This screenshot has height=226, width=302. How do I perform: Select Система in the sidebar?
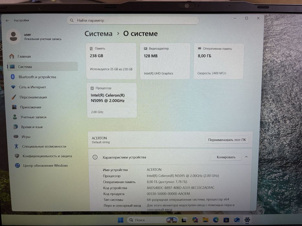tap(42, 67)
